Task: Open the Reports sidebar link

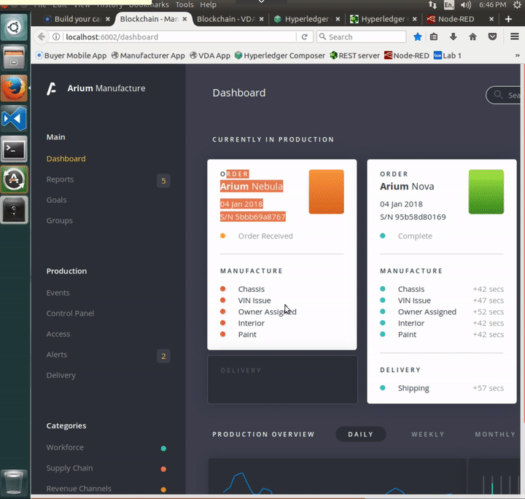Action: (x=60, y=179)
